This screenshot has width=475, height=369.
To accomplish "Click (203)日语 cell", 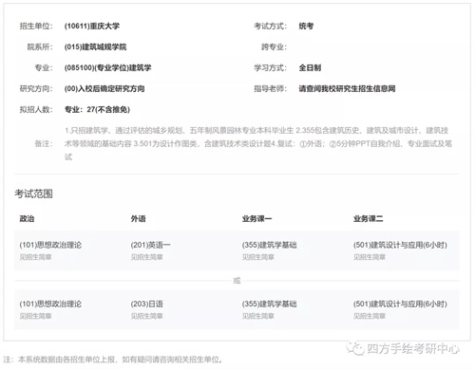I will click(x=147, y=304).
